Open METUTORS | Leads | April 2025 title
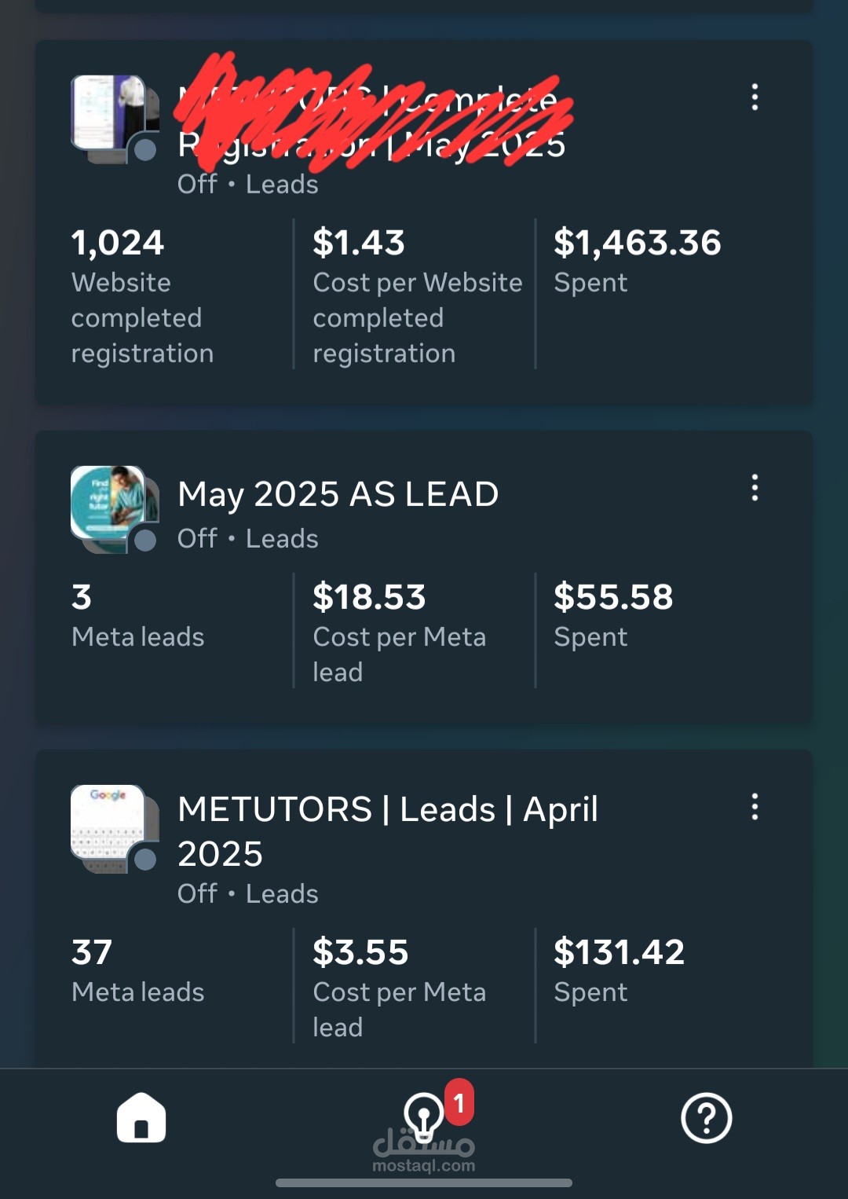This screenshot has height=1199, width=848. click(x=388, y=831)
